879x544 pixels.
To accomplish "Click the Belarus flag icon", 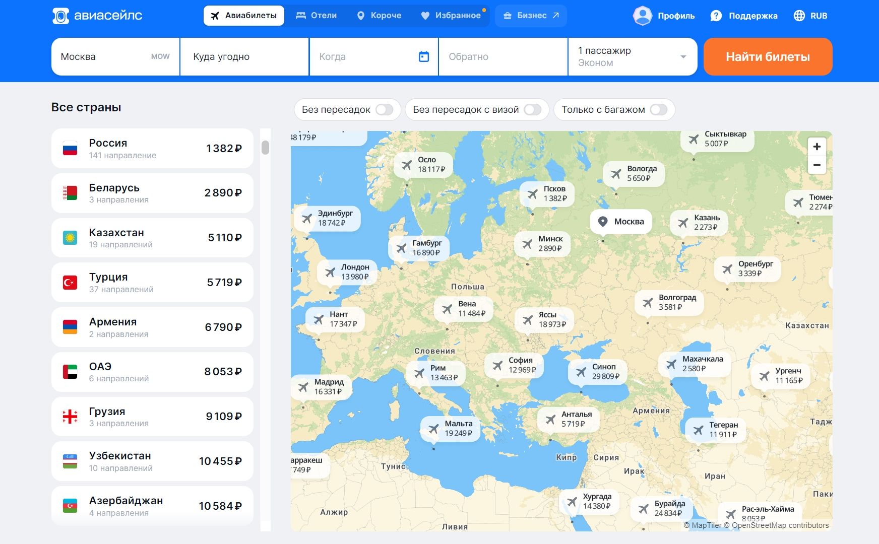I will tap(70, 193).
